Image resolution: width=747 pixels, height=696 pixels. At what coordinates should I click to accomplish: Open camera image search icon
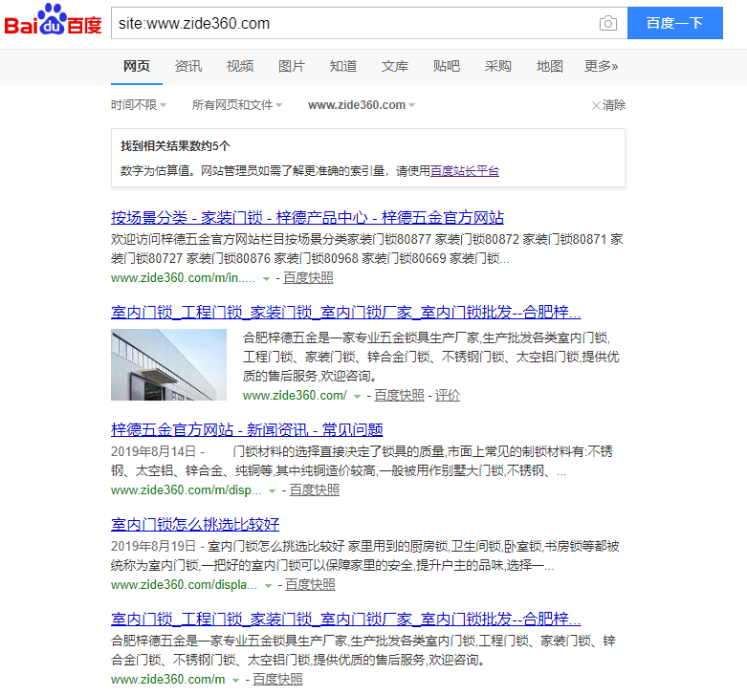pos(608,23)
